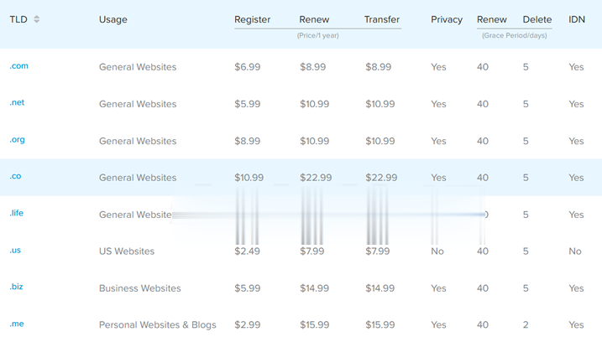Image resolution: width=602 pixels, height=337 pixels.
Task: Click the Usage column header
Action: (113, 19)
